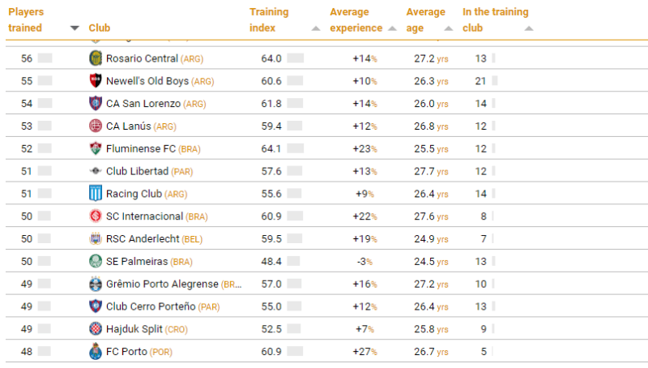648x368 pixels.
Task: Sort by Average experience arrow
Action: tap(393, 28)
